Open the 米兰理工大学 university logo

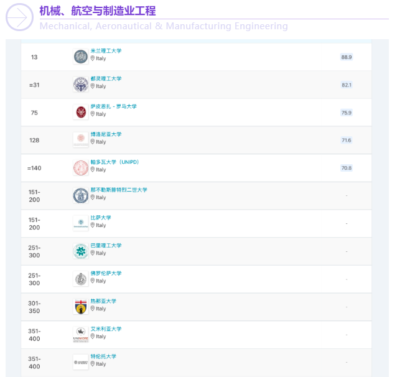pos(81,57)
